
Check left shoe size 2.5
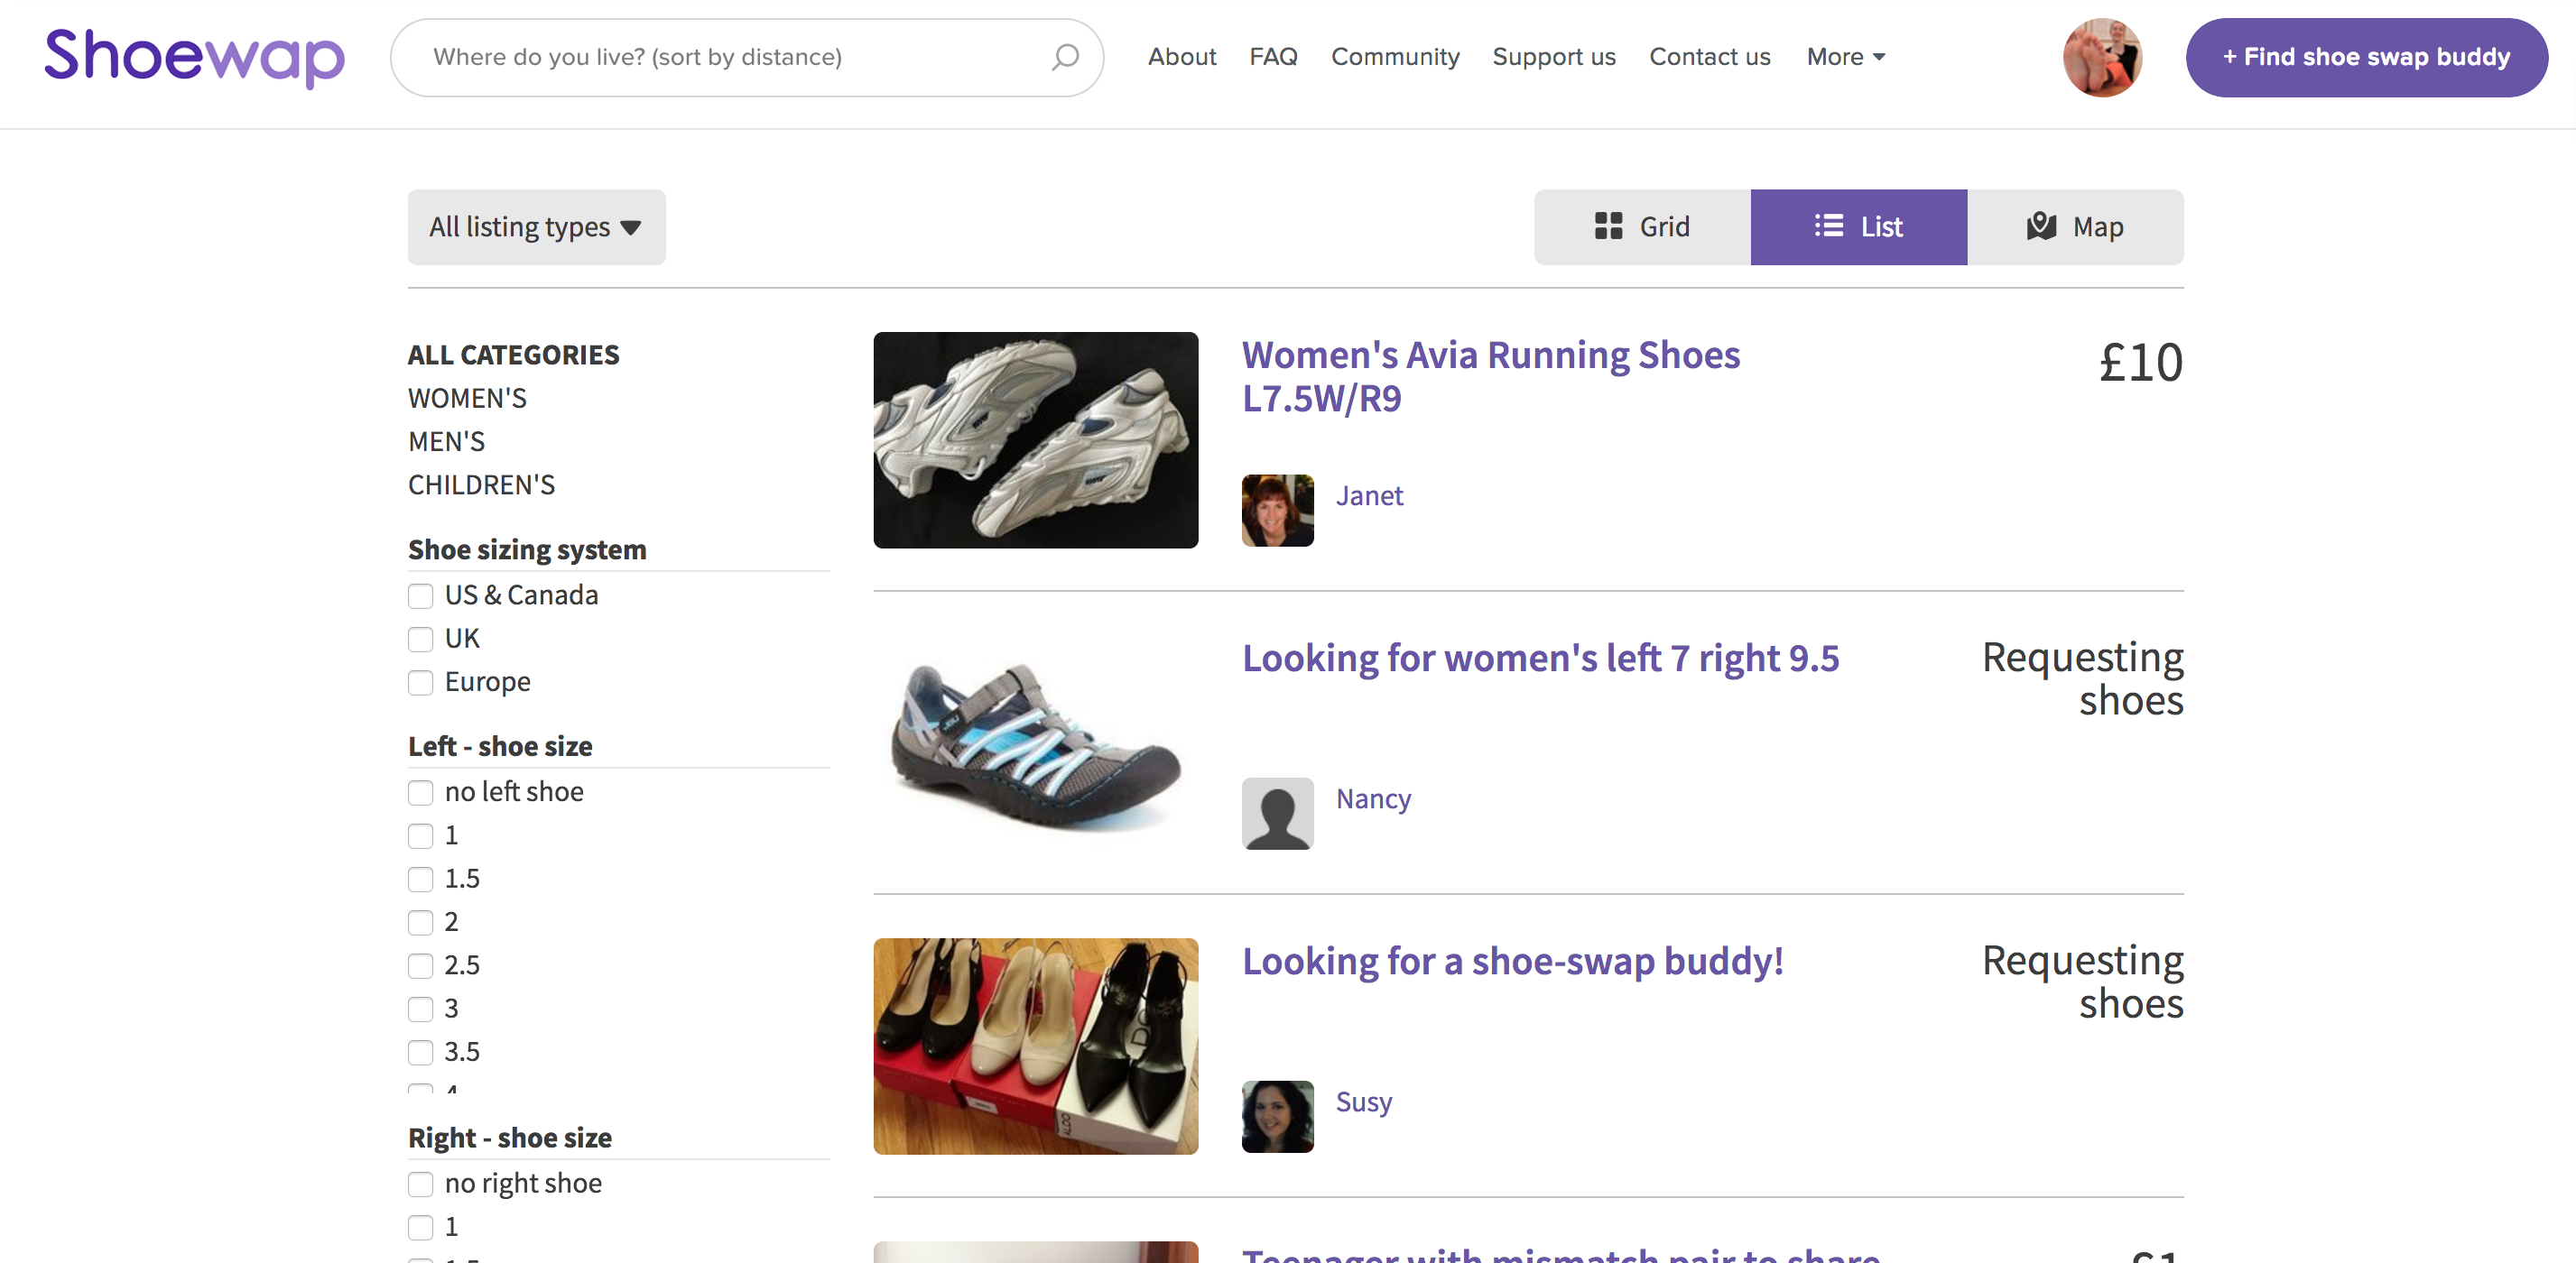(420, 966)
